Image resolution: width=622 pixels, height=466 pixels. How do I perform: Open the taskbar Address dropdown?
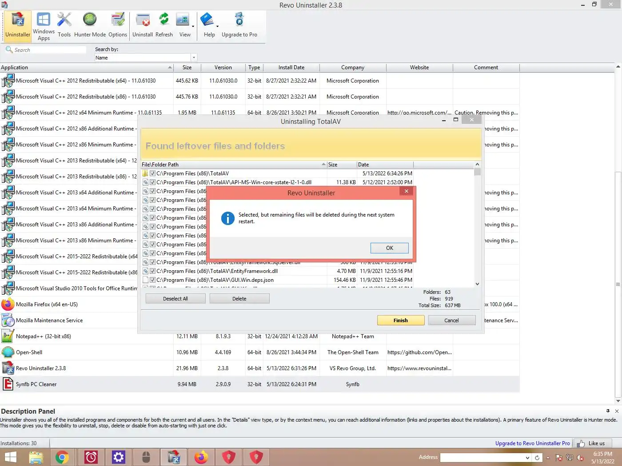tap(527, 458)
